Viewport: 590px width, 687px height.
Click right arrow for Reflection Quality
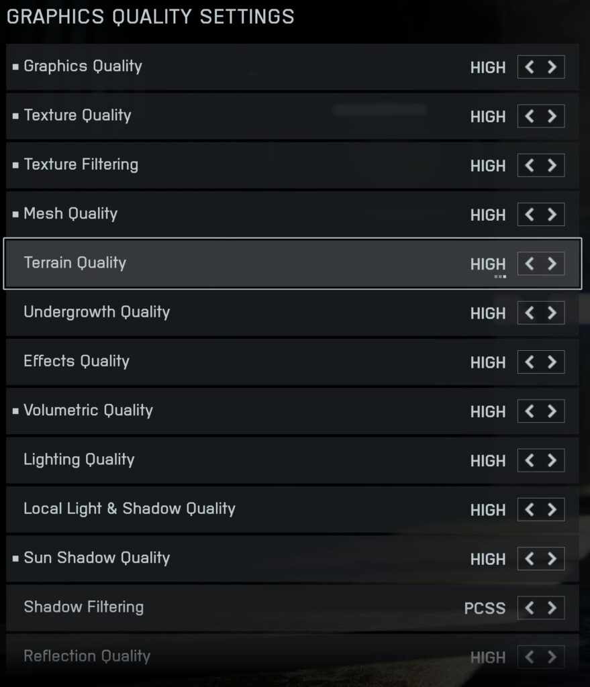[x=552, y=657]
